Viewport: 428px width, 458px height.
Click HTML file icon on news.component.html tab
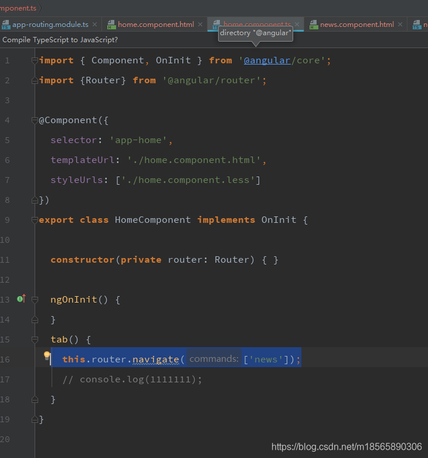point(314,25)
